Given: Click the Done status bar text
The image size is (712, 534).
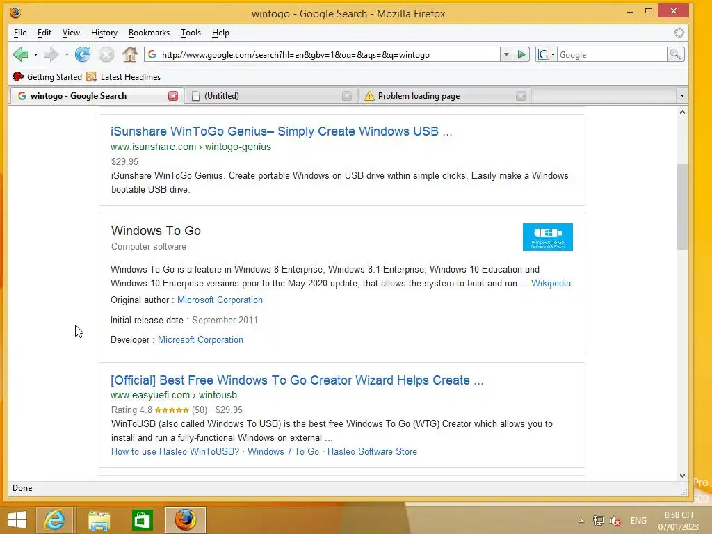Looking at the screenshot, I should pos(22,488).
